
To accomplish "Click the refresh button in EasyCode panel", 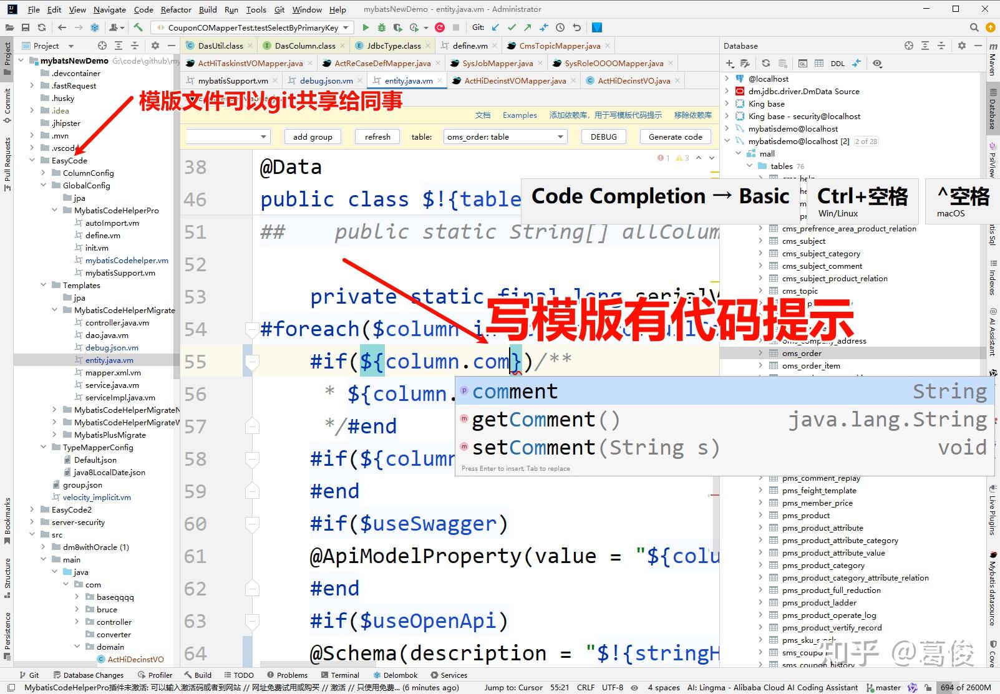I will (x=377, y=137).
